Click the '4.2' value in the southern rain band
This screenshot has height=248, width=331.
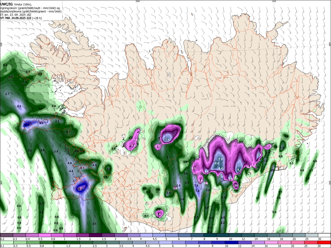(x=223, y=223)
